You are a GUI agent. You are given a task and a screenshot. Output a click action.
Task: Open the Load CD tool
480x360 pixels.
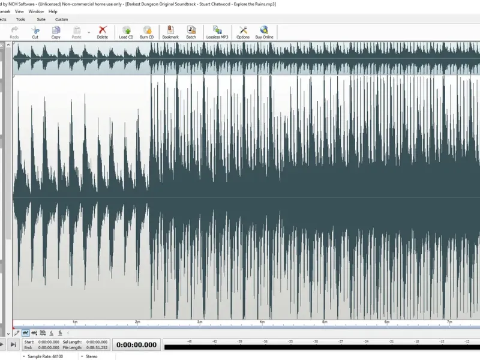[x=126, y=32]
